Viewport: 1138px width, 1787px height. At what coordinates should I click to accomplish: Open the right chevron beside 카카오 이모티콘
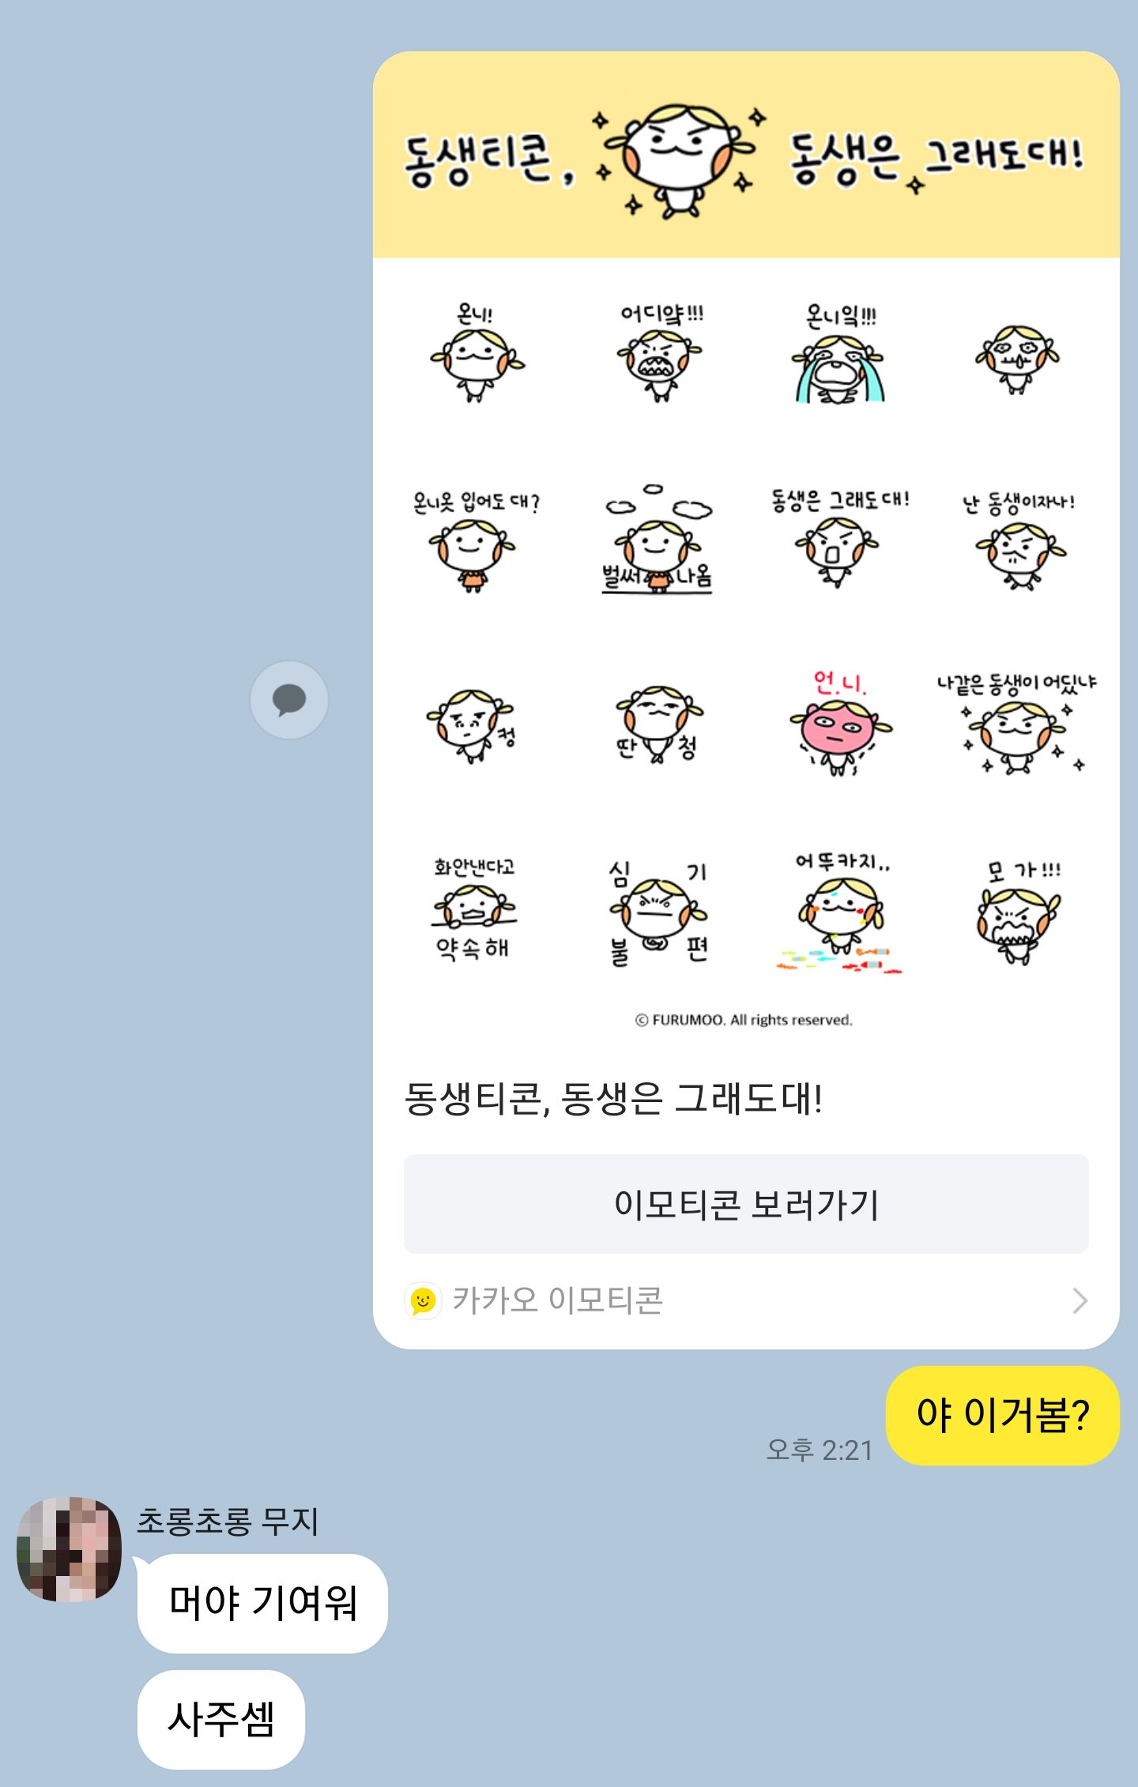1080,1300
